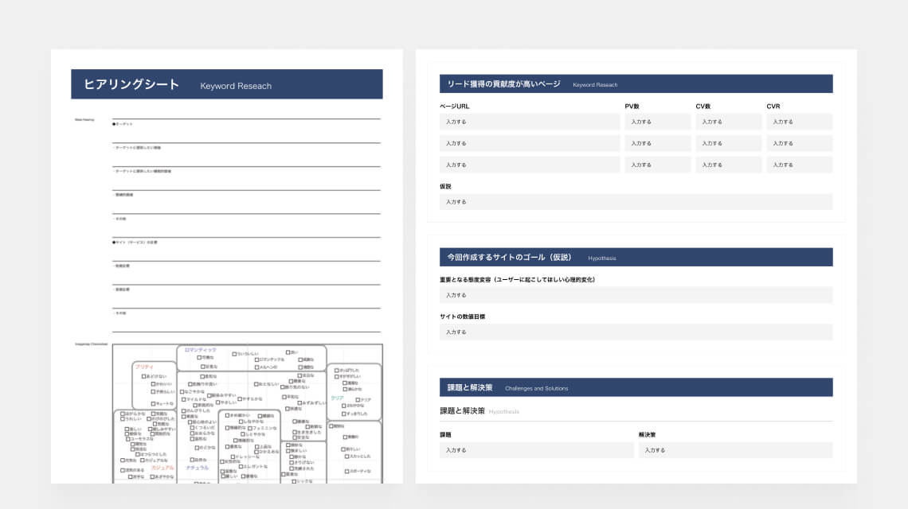
Task: Click the Challenges and Solutions subtitle text
Action: (536, 389)
